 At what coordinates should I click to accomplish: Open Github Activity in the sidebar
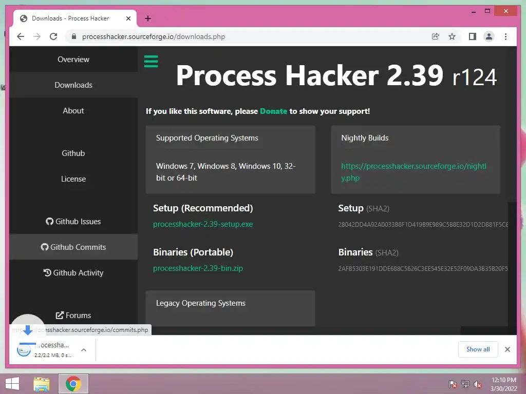coord(73,273)
